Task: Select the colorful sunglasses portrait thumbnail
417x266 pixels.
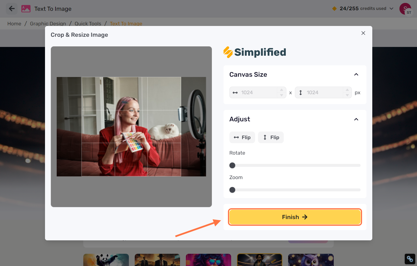Action: click(x=208, y=260)
